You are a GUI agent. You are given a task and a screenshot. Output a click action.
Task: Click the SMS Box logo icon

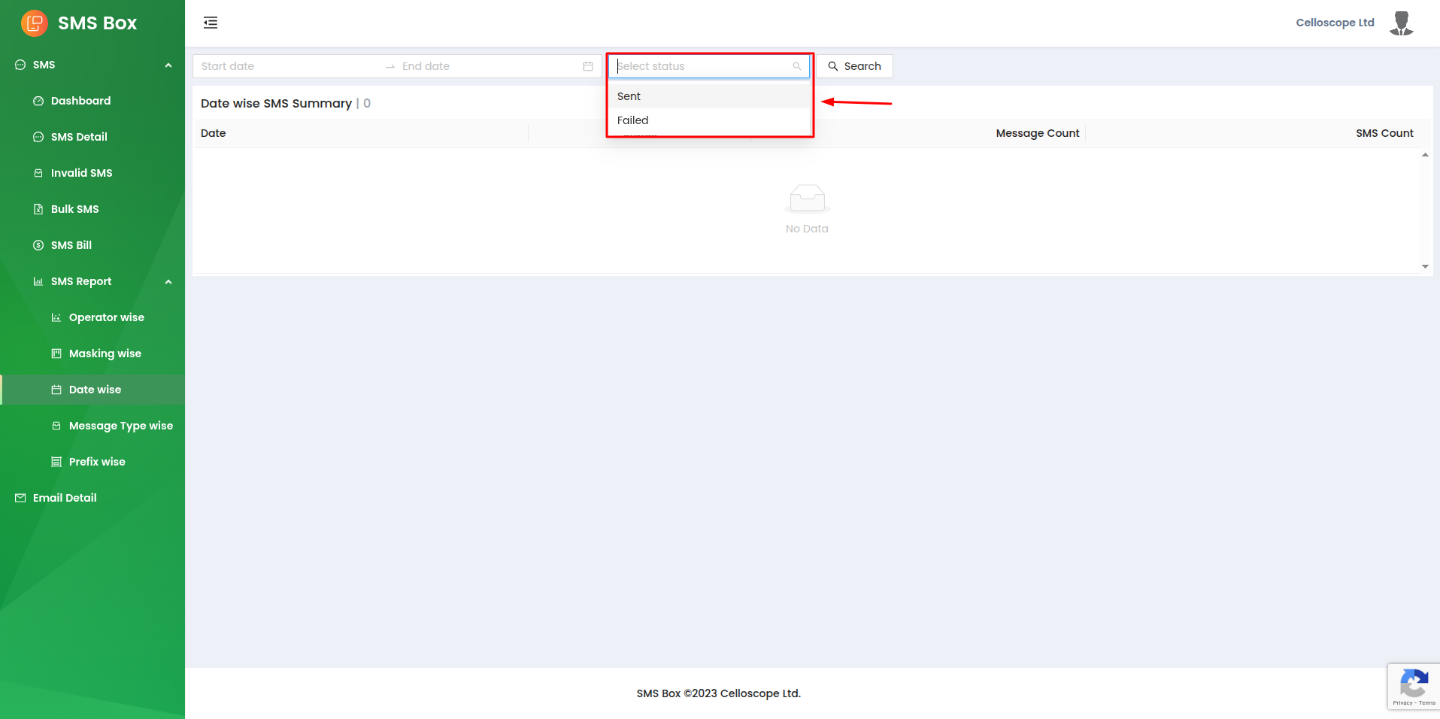tap(35, 23)
